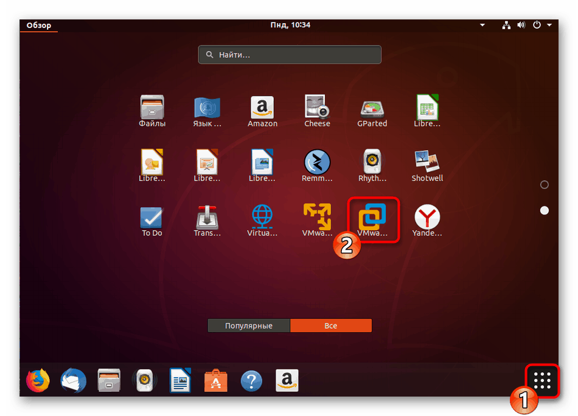The width and height of the screenshot is (578, 416).
Task: Launch the Язык language support app
Action: click(207, 111)
